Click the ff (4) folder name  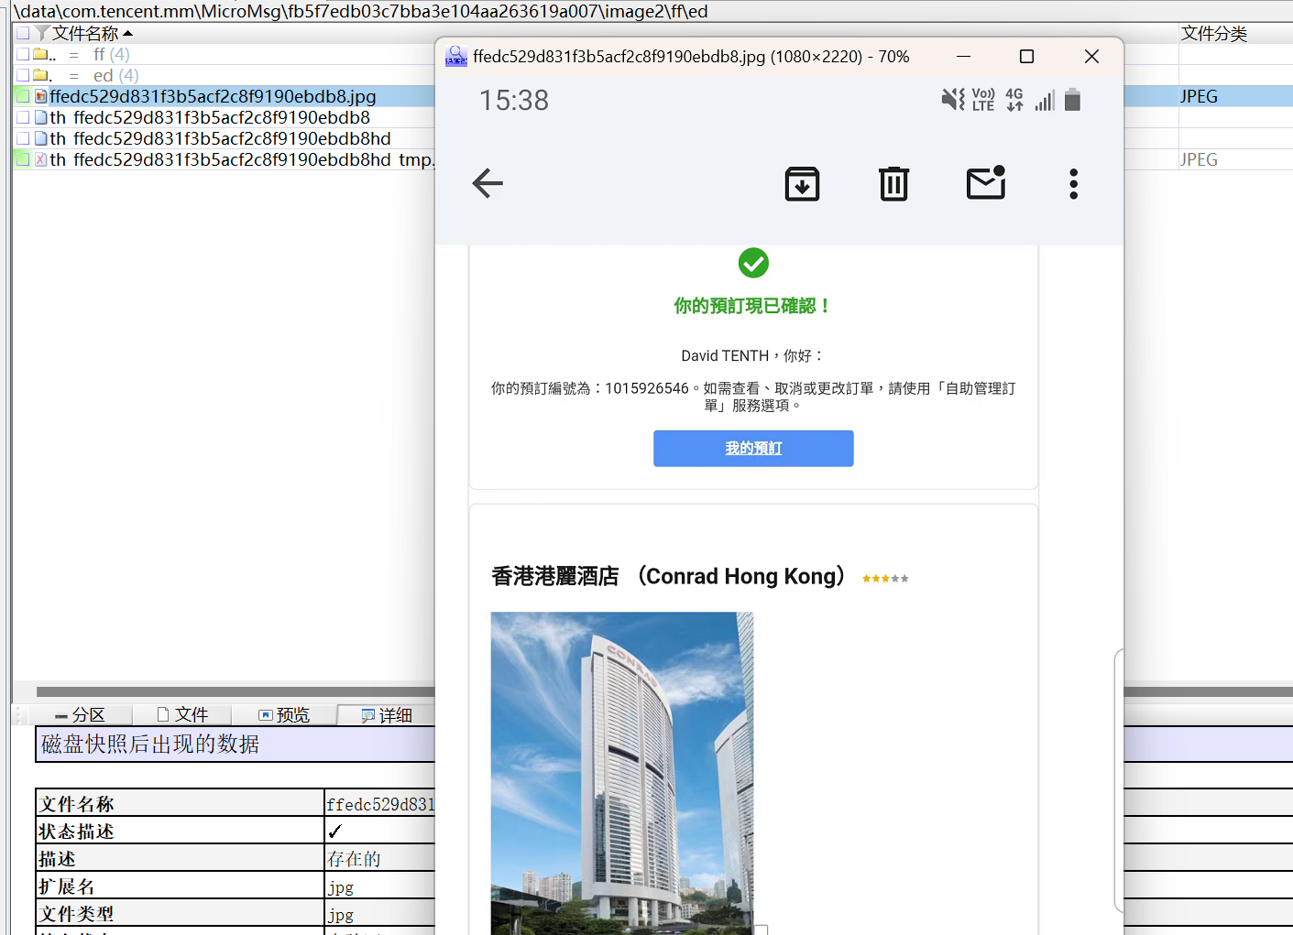111,54
